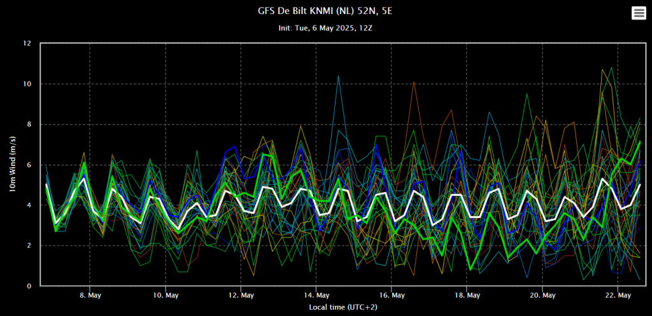
Task: Open the chart context hamburger menu
Action: (x=639, y=13)
